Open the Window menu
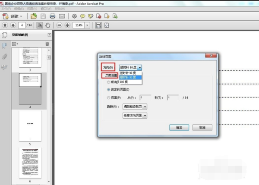Image resolution: width=259 pixels, height=185 pixels. coord(46,9)
